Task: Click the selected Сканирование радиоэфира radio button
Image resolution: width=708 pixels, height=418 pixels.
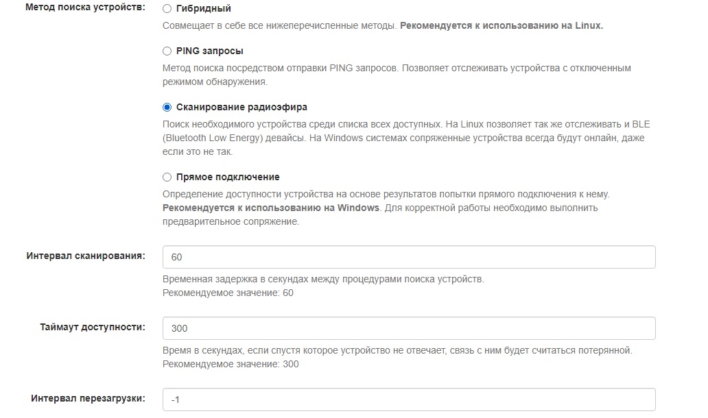Action: [x=167, y=107]
